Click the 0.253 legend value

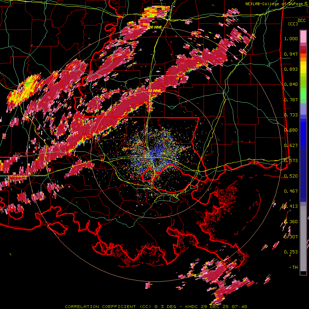pos(291,252)
